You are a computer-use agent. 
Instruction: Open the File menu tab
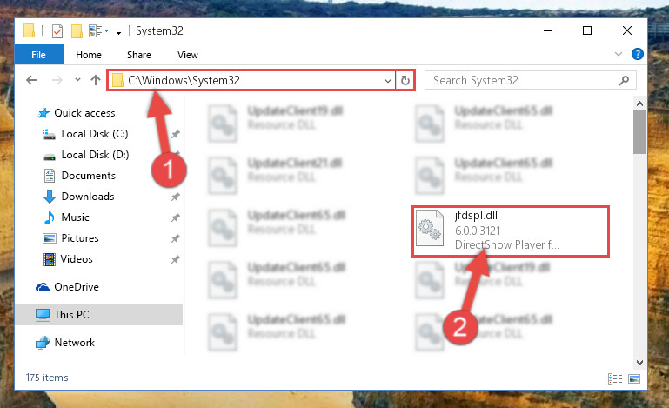tap(39, 55)
